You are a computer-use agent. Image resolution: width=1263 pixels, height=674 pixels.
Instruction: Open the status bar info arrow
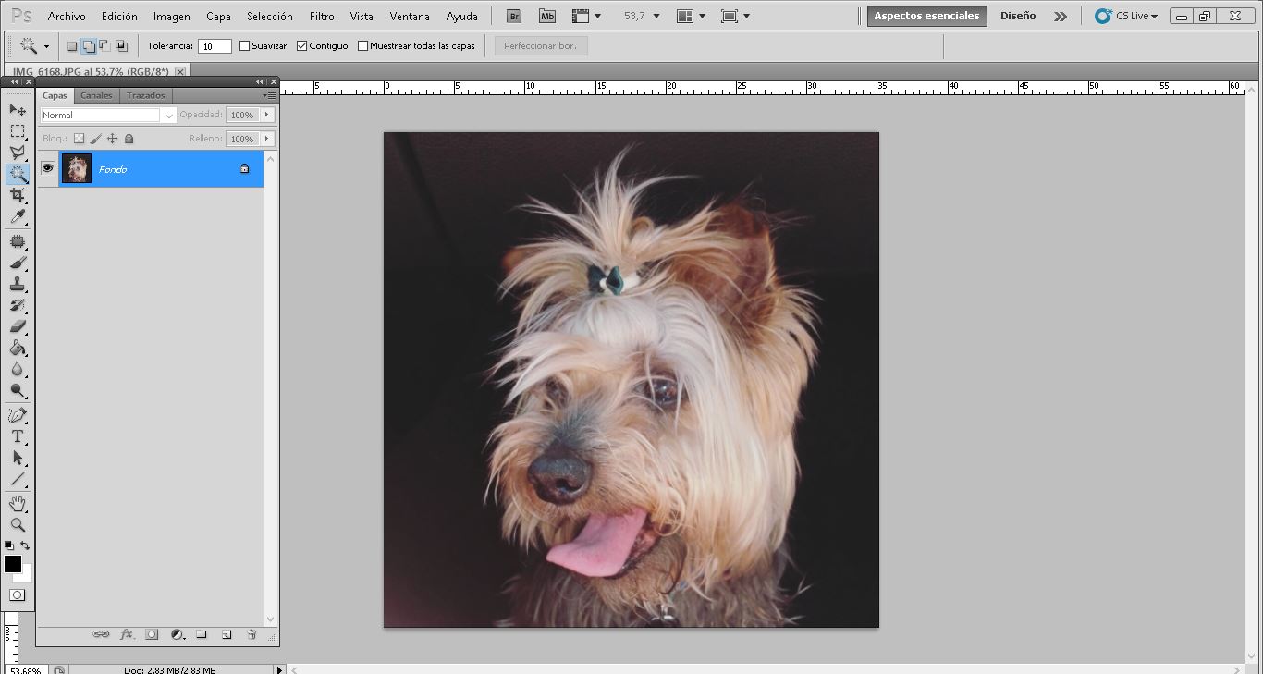tap(279, 669)
